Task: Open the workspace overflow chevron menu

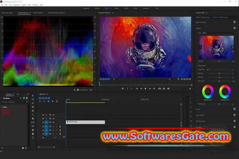Action: (x=157, y=8)
